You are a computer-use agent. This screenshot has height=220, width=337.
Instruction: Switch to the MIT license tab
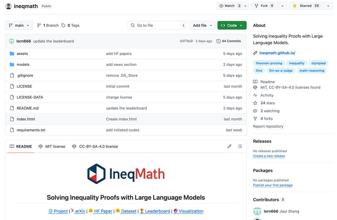click(x=52, y=147)
